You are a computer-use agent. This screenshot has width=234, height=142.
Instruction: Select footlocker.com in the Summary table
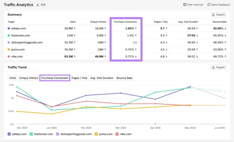click(x=21, y=35)
